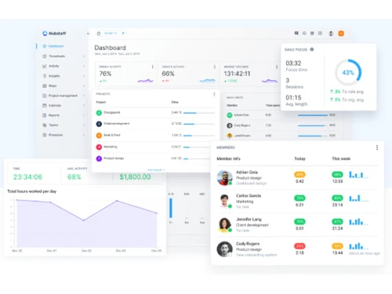Click the "Total hours worked per day" chart title
This screenshot has width=392, height=294.
pos(32,191)
